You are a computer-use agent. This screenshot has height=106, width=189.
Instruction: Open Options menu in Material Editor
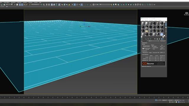pos(156,20)
